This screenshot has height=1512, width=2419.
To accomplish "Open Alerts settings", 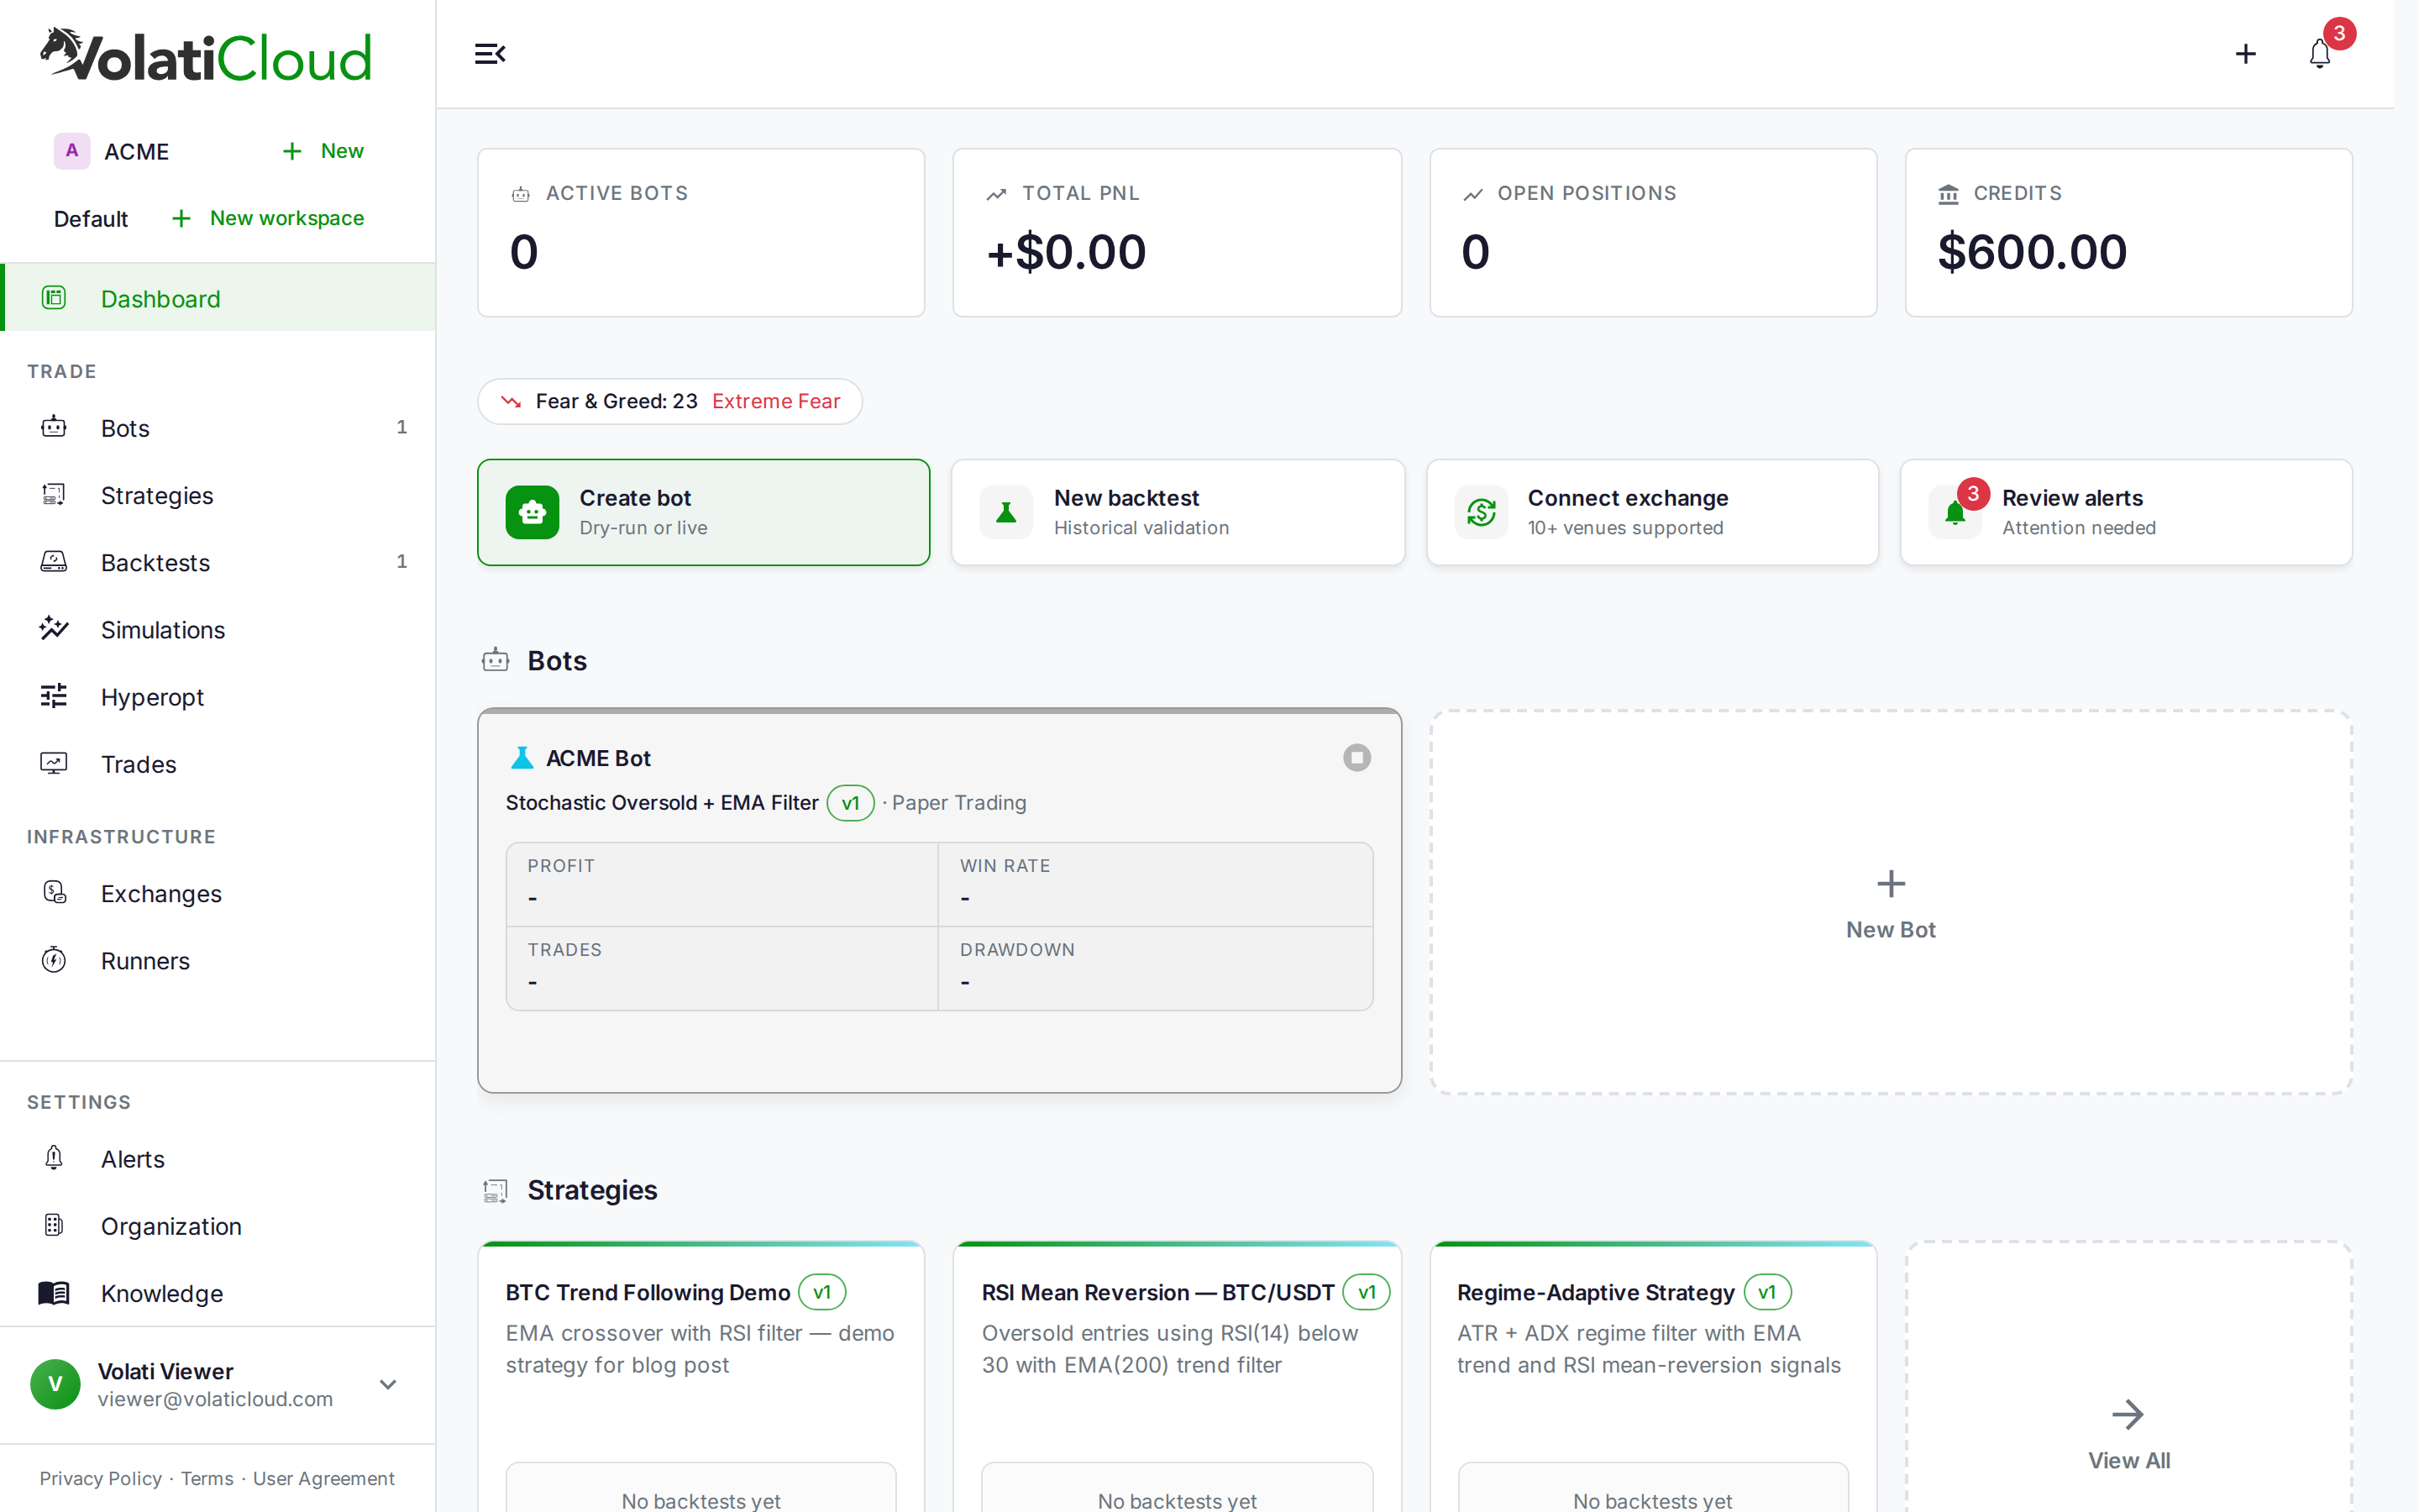I will point(218,1158).
